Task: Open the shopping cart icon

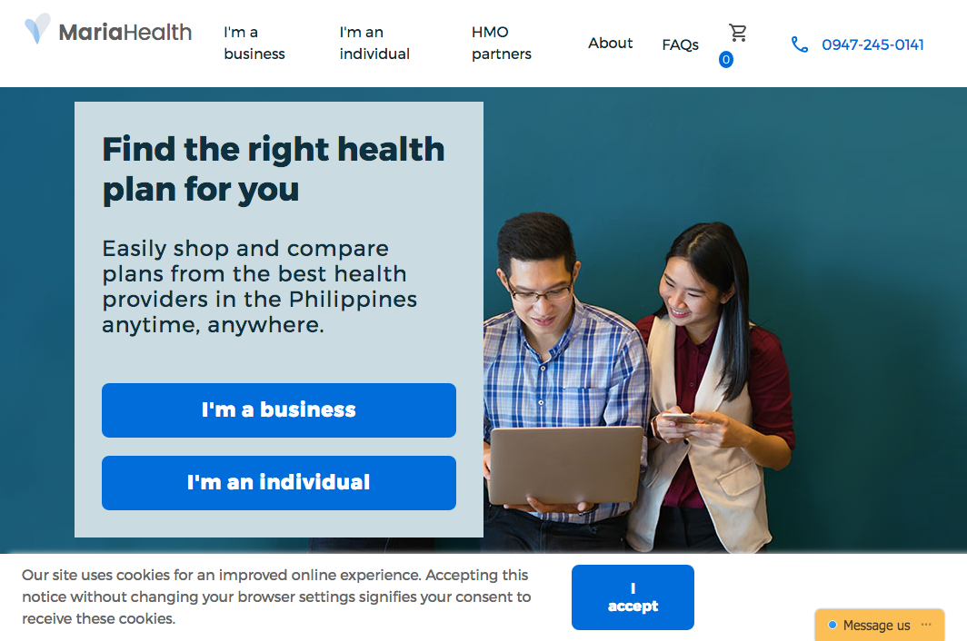Action: click(x=738, y=33)
